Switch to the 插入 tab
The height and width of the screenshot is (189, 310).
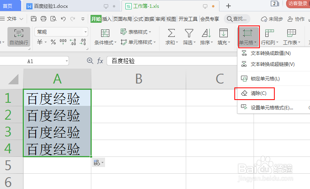pyautogui.click(x=107, y=19)
